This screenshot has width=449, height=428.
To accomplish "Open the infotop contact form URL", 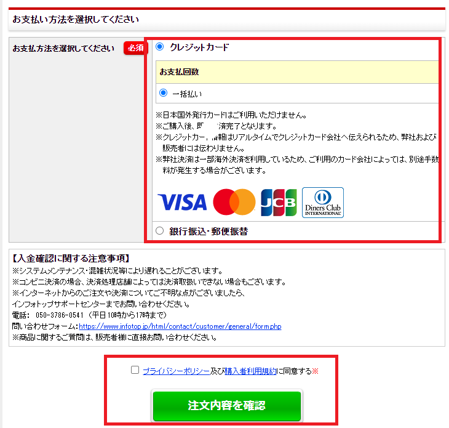I will pyautogui.click(x=180, y=326).
